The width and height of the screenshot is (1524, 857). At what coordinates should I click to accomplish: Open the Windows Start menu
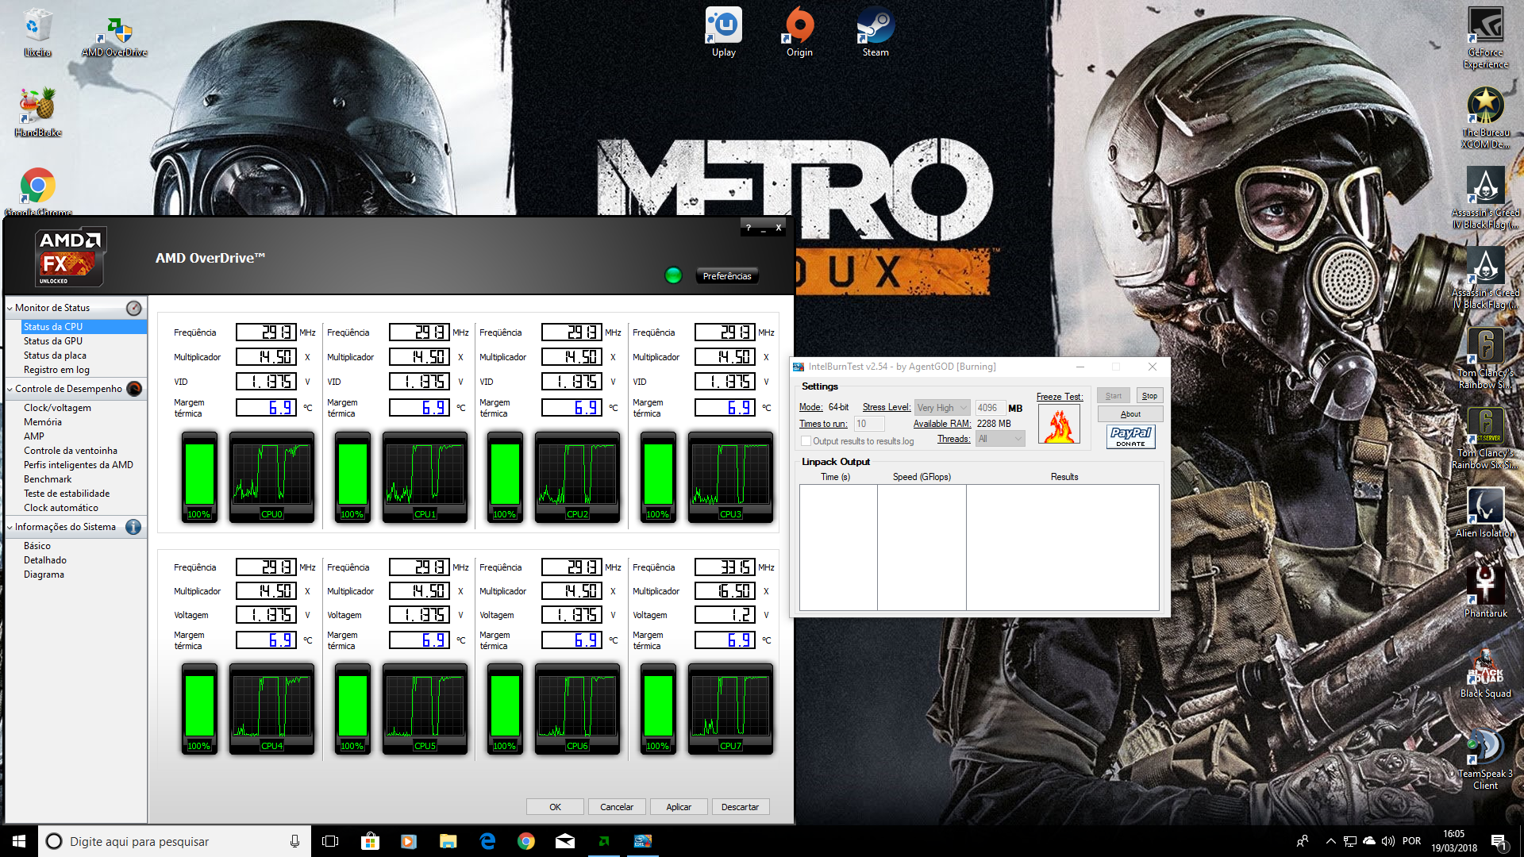pos(19,841)
